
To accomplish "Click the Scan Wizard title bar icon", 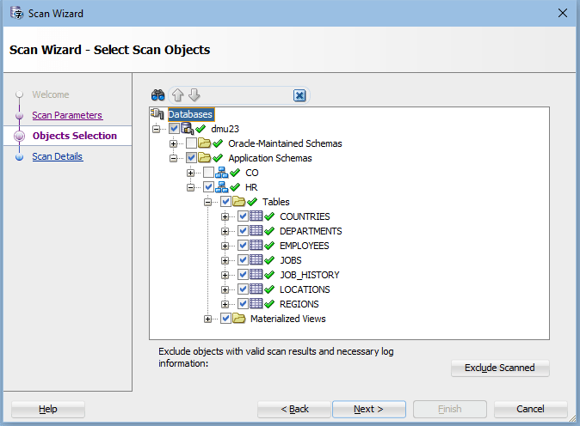I will 16,13.
